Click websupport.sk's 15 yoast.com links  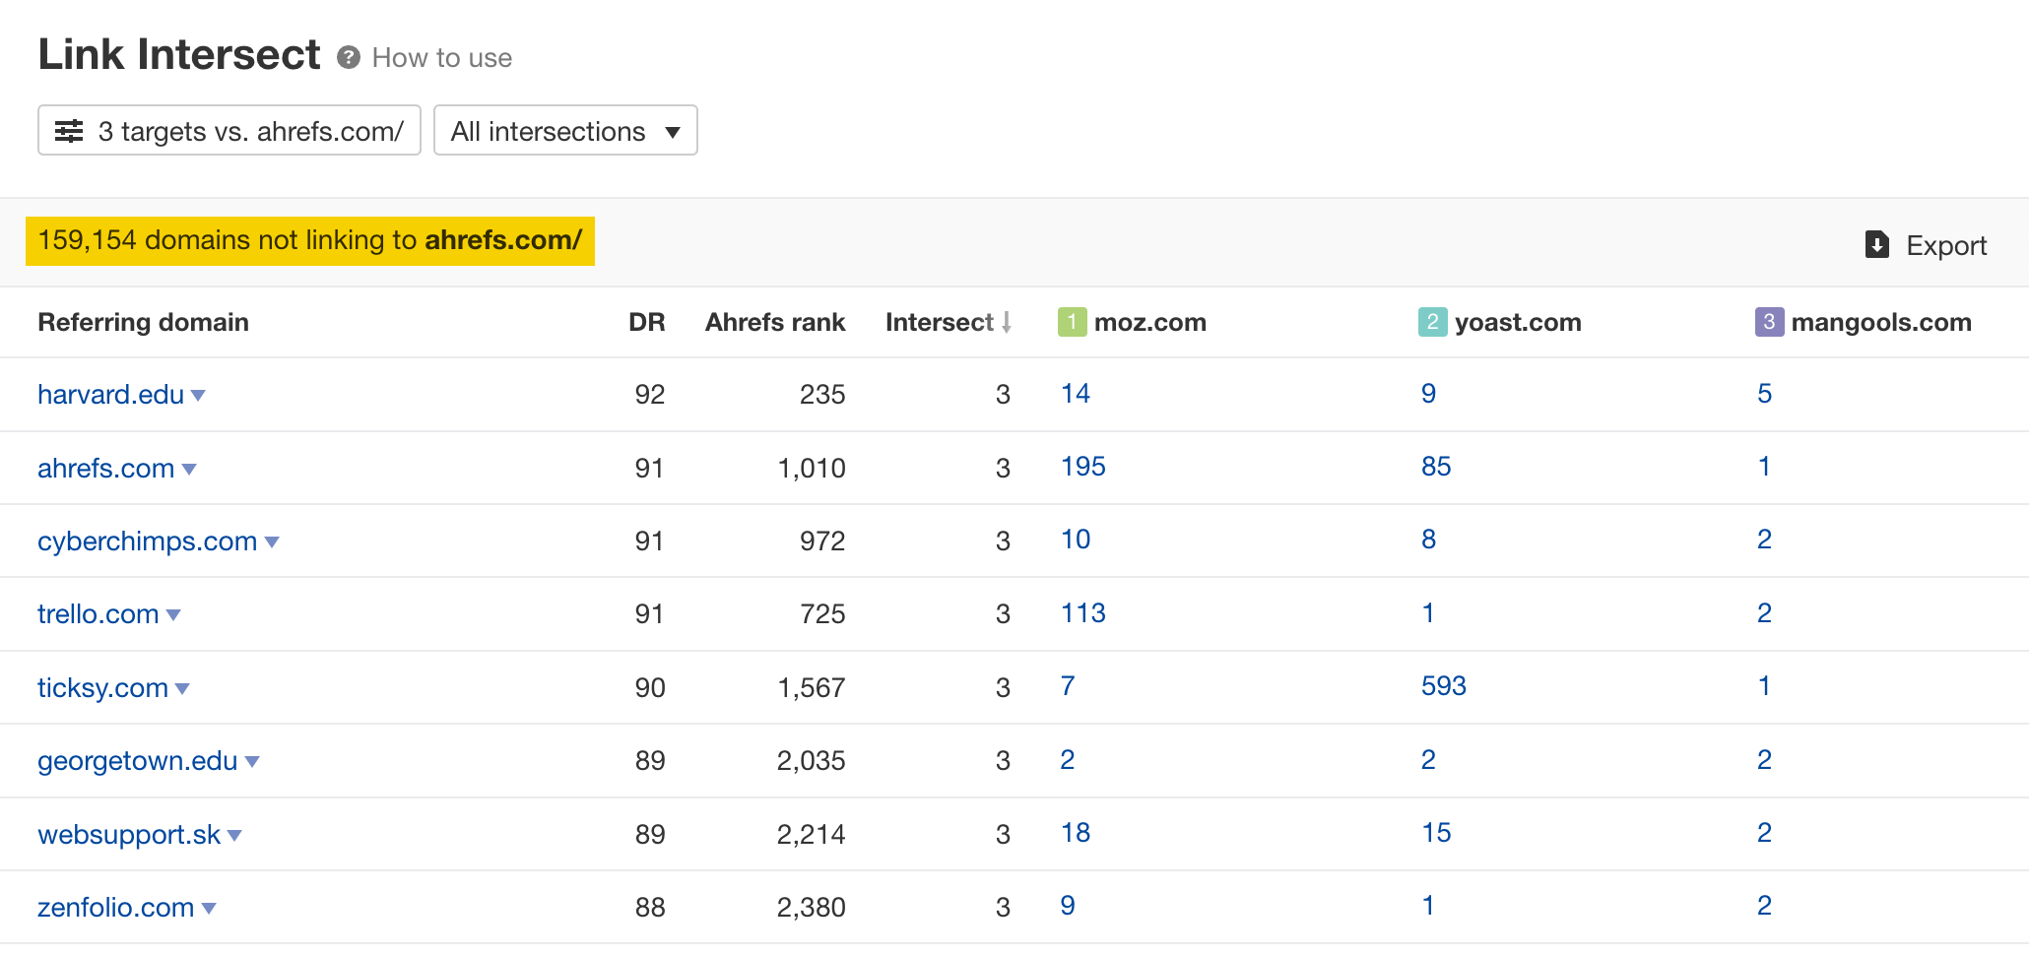click(1436, 833)
